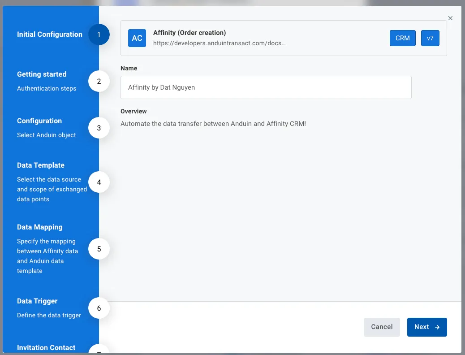Go to step 5 circle
This screenshot has height=355, width=465.
click(99, 249)
